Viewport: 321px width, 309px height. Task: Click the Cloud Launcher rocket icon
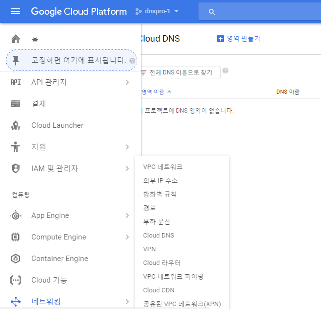pos(16,125)
